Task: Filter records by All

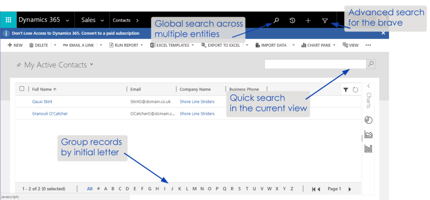Action: [90, 189]
